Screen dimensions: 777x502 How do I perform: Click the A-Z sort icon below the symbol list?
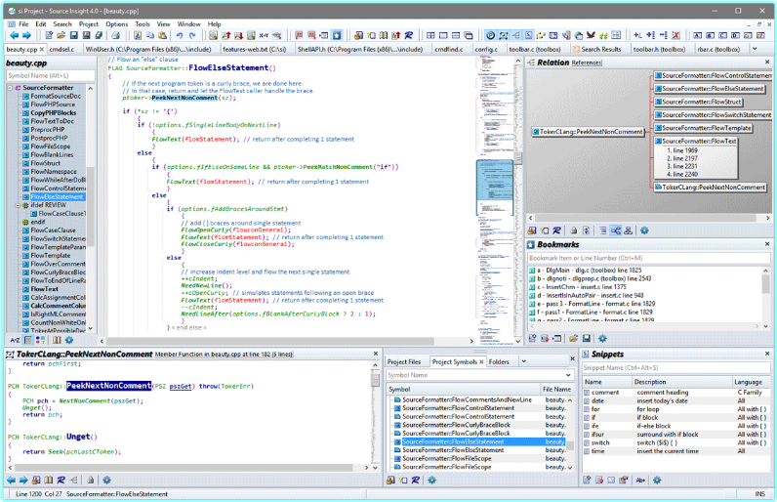pyautogui.click(x=14, y=339)
